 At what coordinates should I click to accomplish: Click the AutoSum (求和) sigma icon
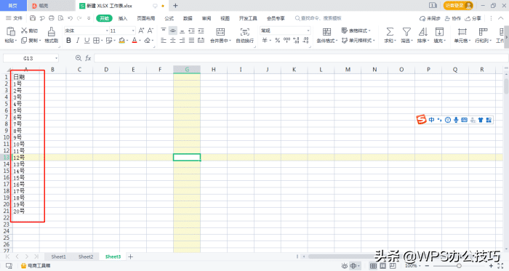pyautogui.click(x=390, y=32)
